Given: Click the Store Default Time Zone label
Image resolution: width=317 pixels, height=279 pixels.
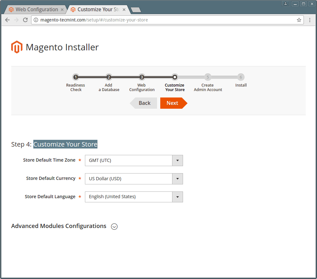Looking at the screenshot, I should (49, 160).
